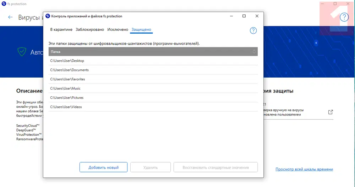Select the C:\Users\User\Desktop folder row
This screenshot has width=355, height=187.
153,61
